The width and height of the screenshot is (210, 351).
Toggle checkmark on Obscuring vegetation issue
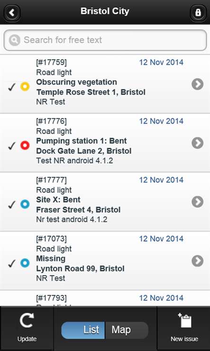(11, 87)
